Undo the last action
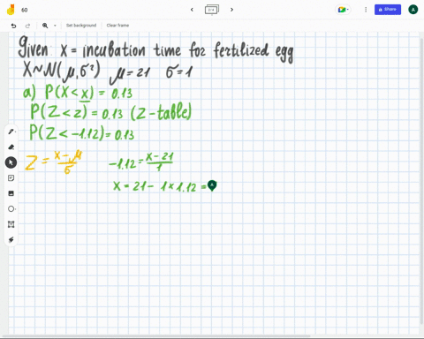 click(13, 26)
